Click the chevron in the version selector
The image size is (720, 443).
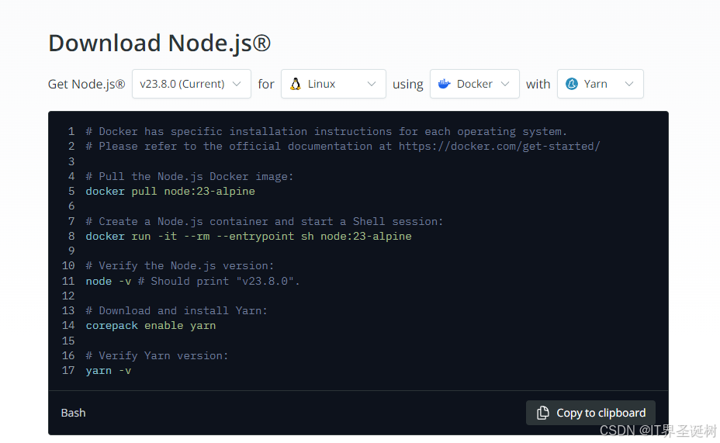(237, 84)
